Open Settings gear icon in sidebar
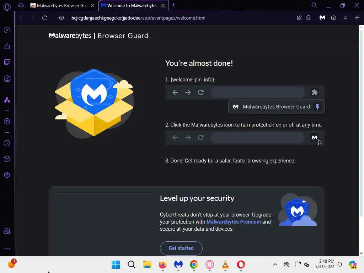The image size is (364, 273). tap(7, 175)
